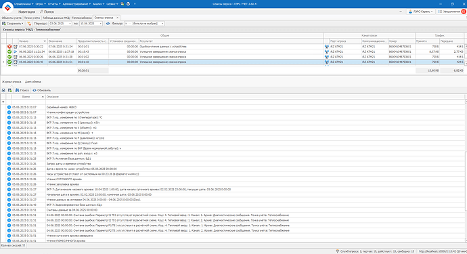The image size is (467, 254).
Task: Switch to Таблица данных МКД - Теплоснабжение tab
Action: click(67, 18)
